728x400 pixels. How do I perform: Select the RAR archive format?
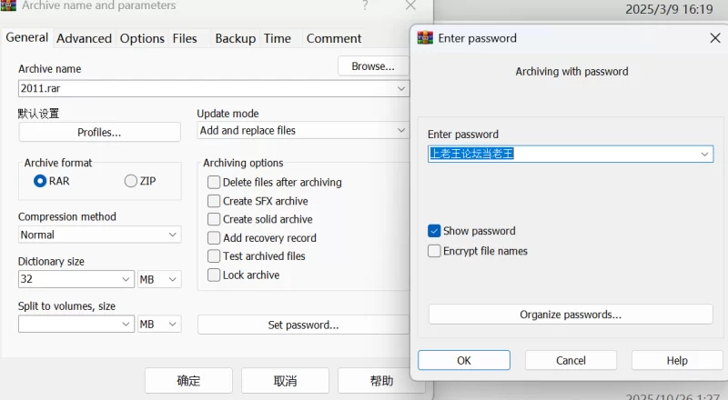click(x=40, y=181)
